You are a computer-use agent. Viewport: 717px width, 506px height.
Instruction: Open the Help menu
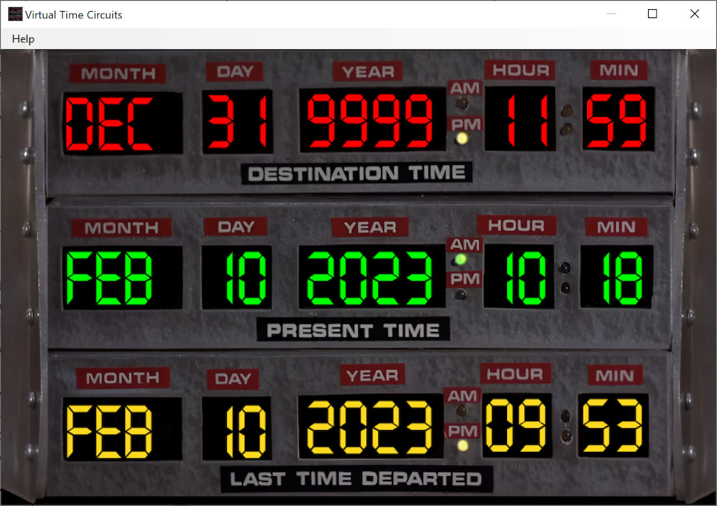(x=23, y=39)
